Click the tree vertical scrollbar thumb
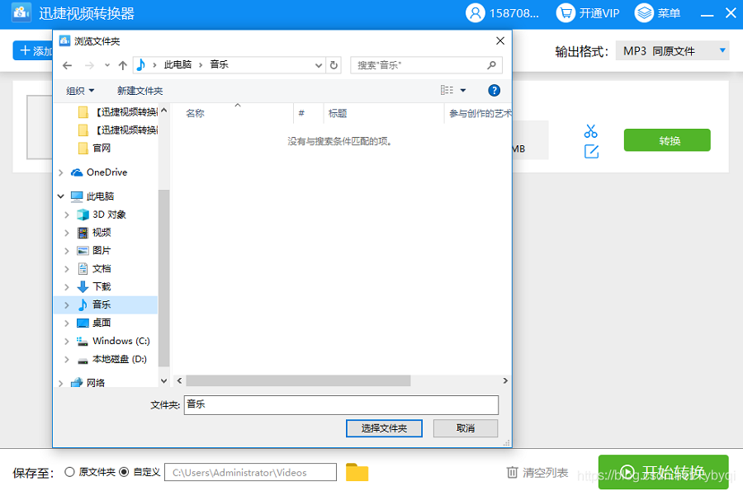 point(163,278)
